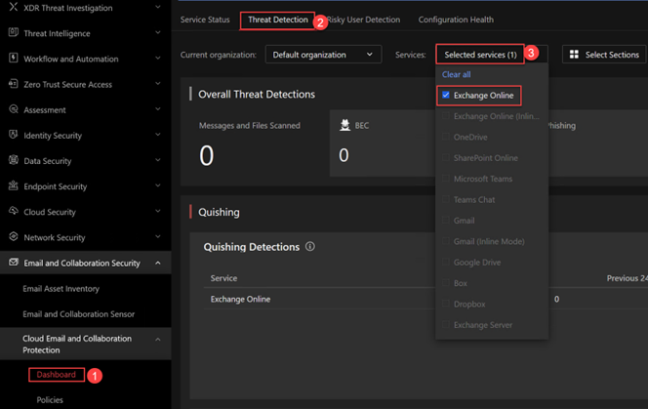Screen dimensions: 648x409
Task: Expand the Data Security chevron
Action: pyautogui.click(x=158, y=160)
